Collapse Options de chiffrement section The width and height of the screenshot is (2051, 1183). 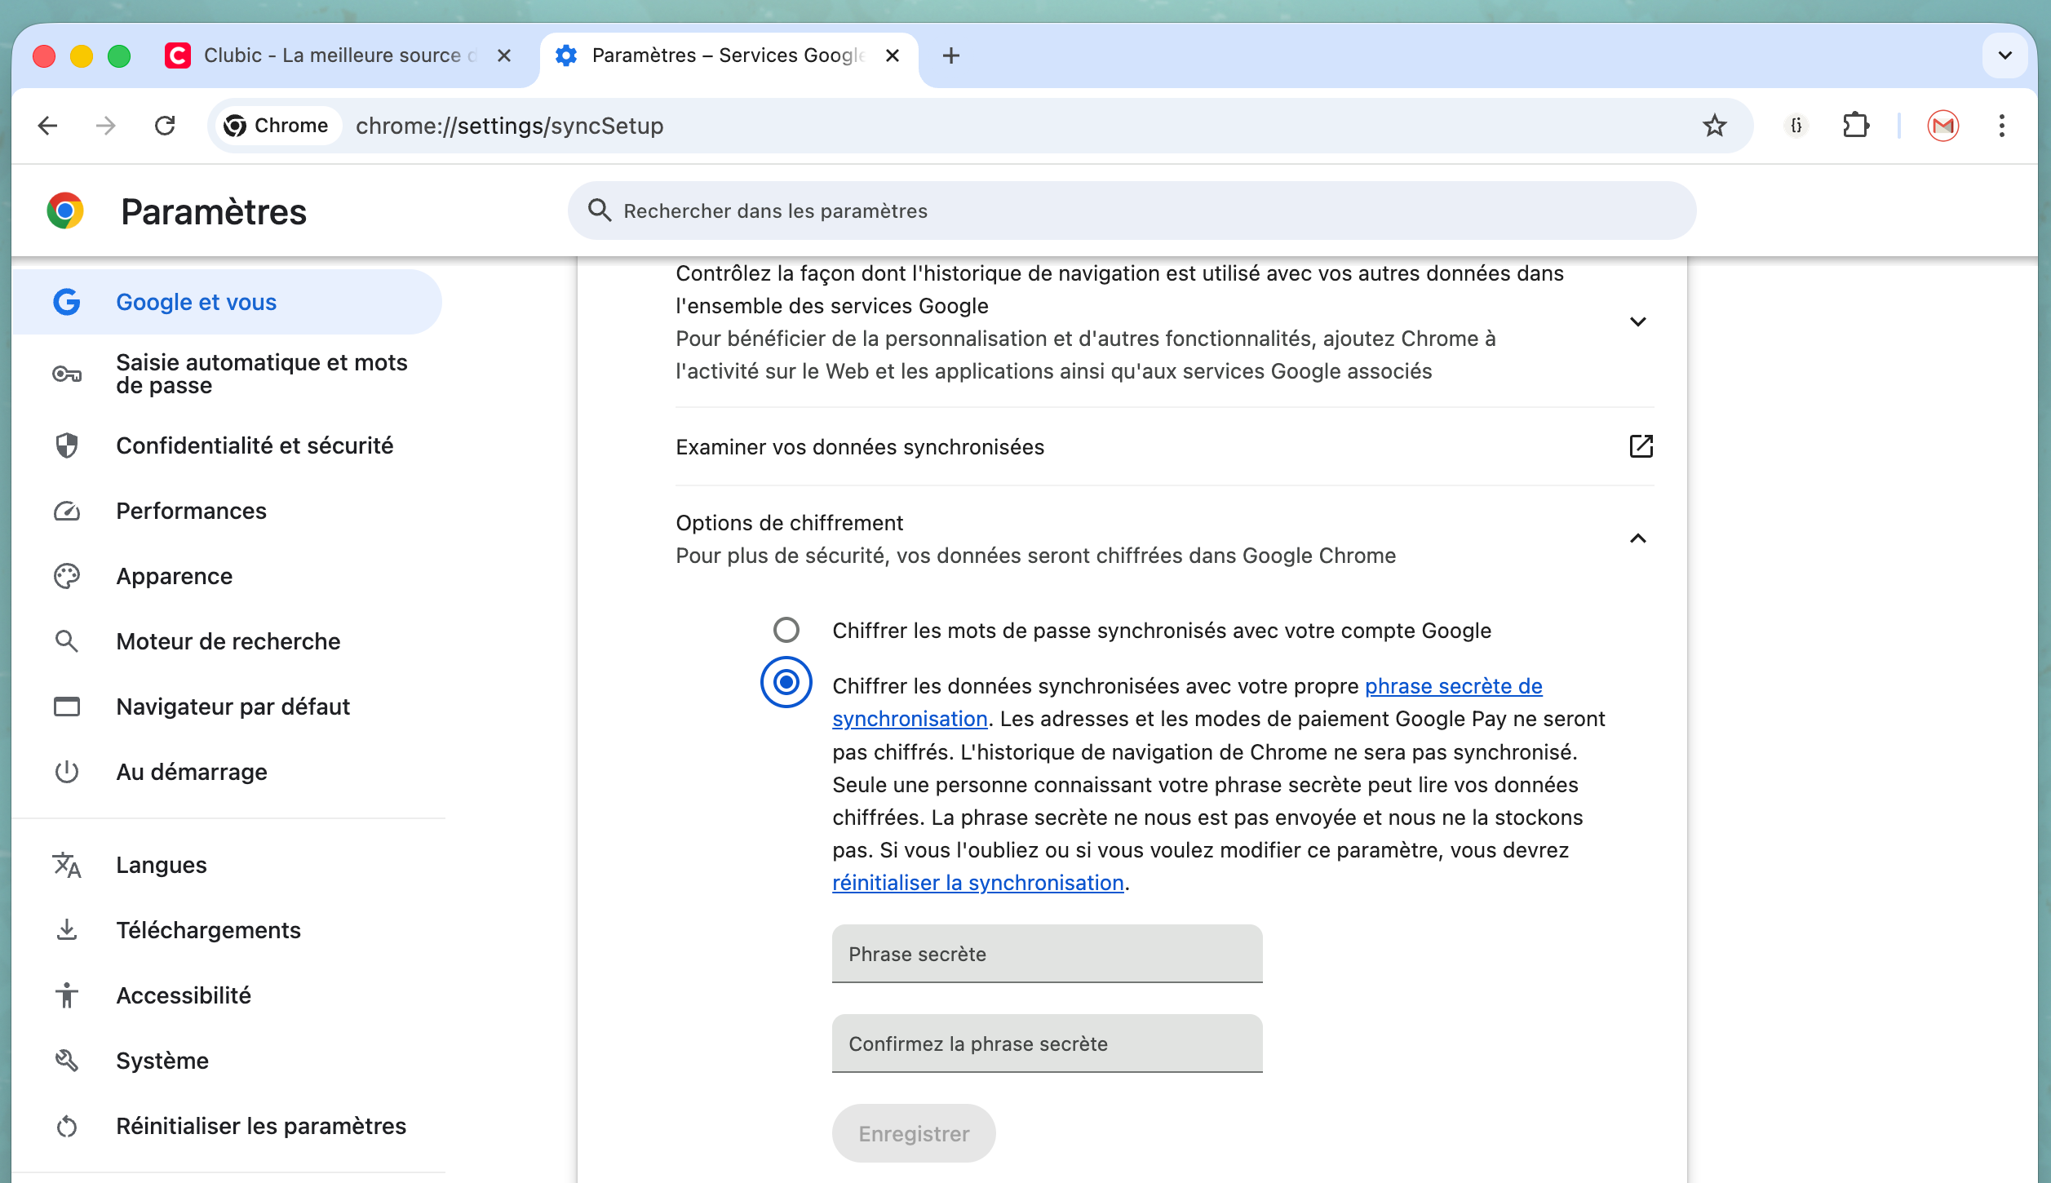point(1639,538)
